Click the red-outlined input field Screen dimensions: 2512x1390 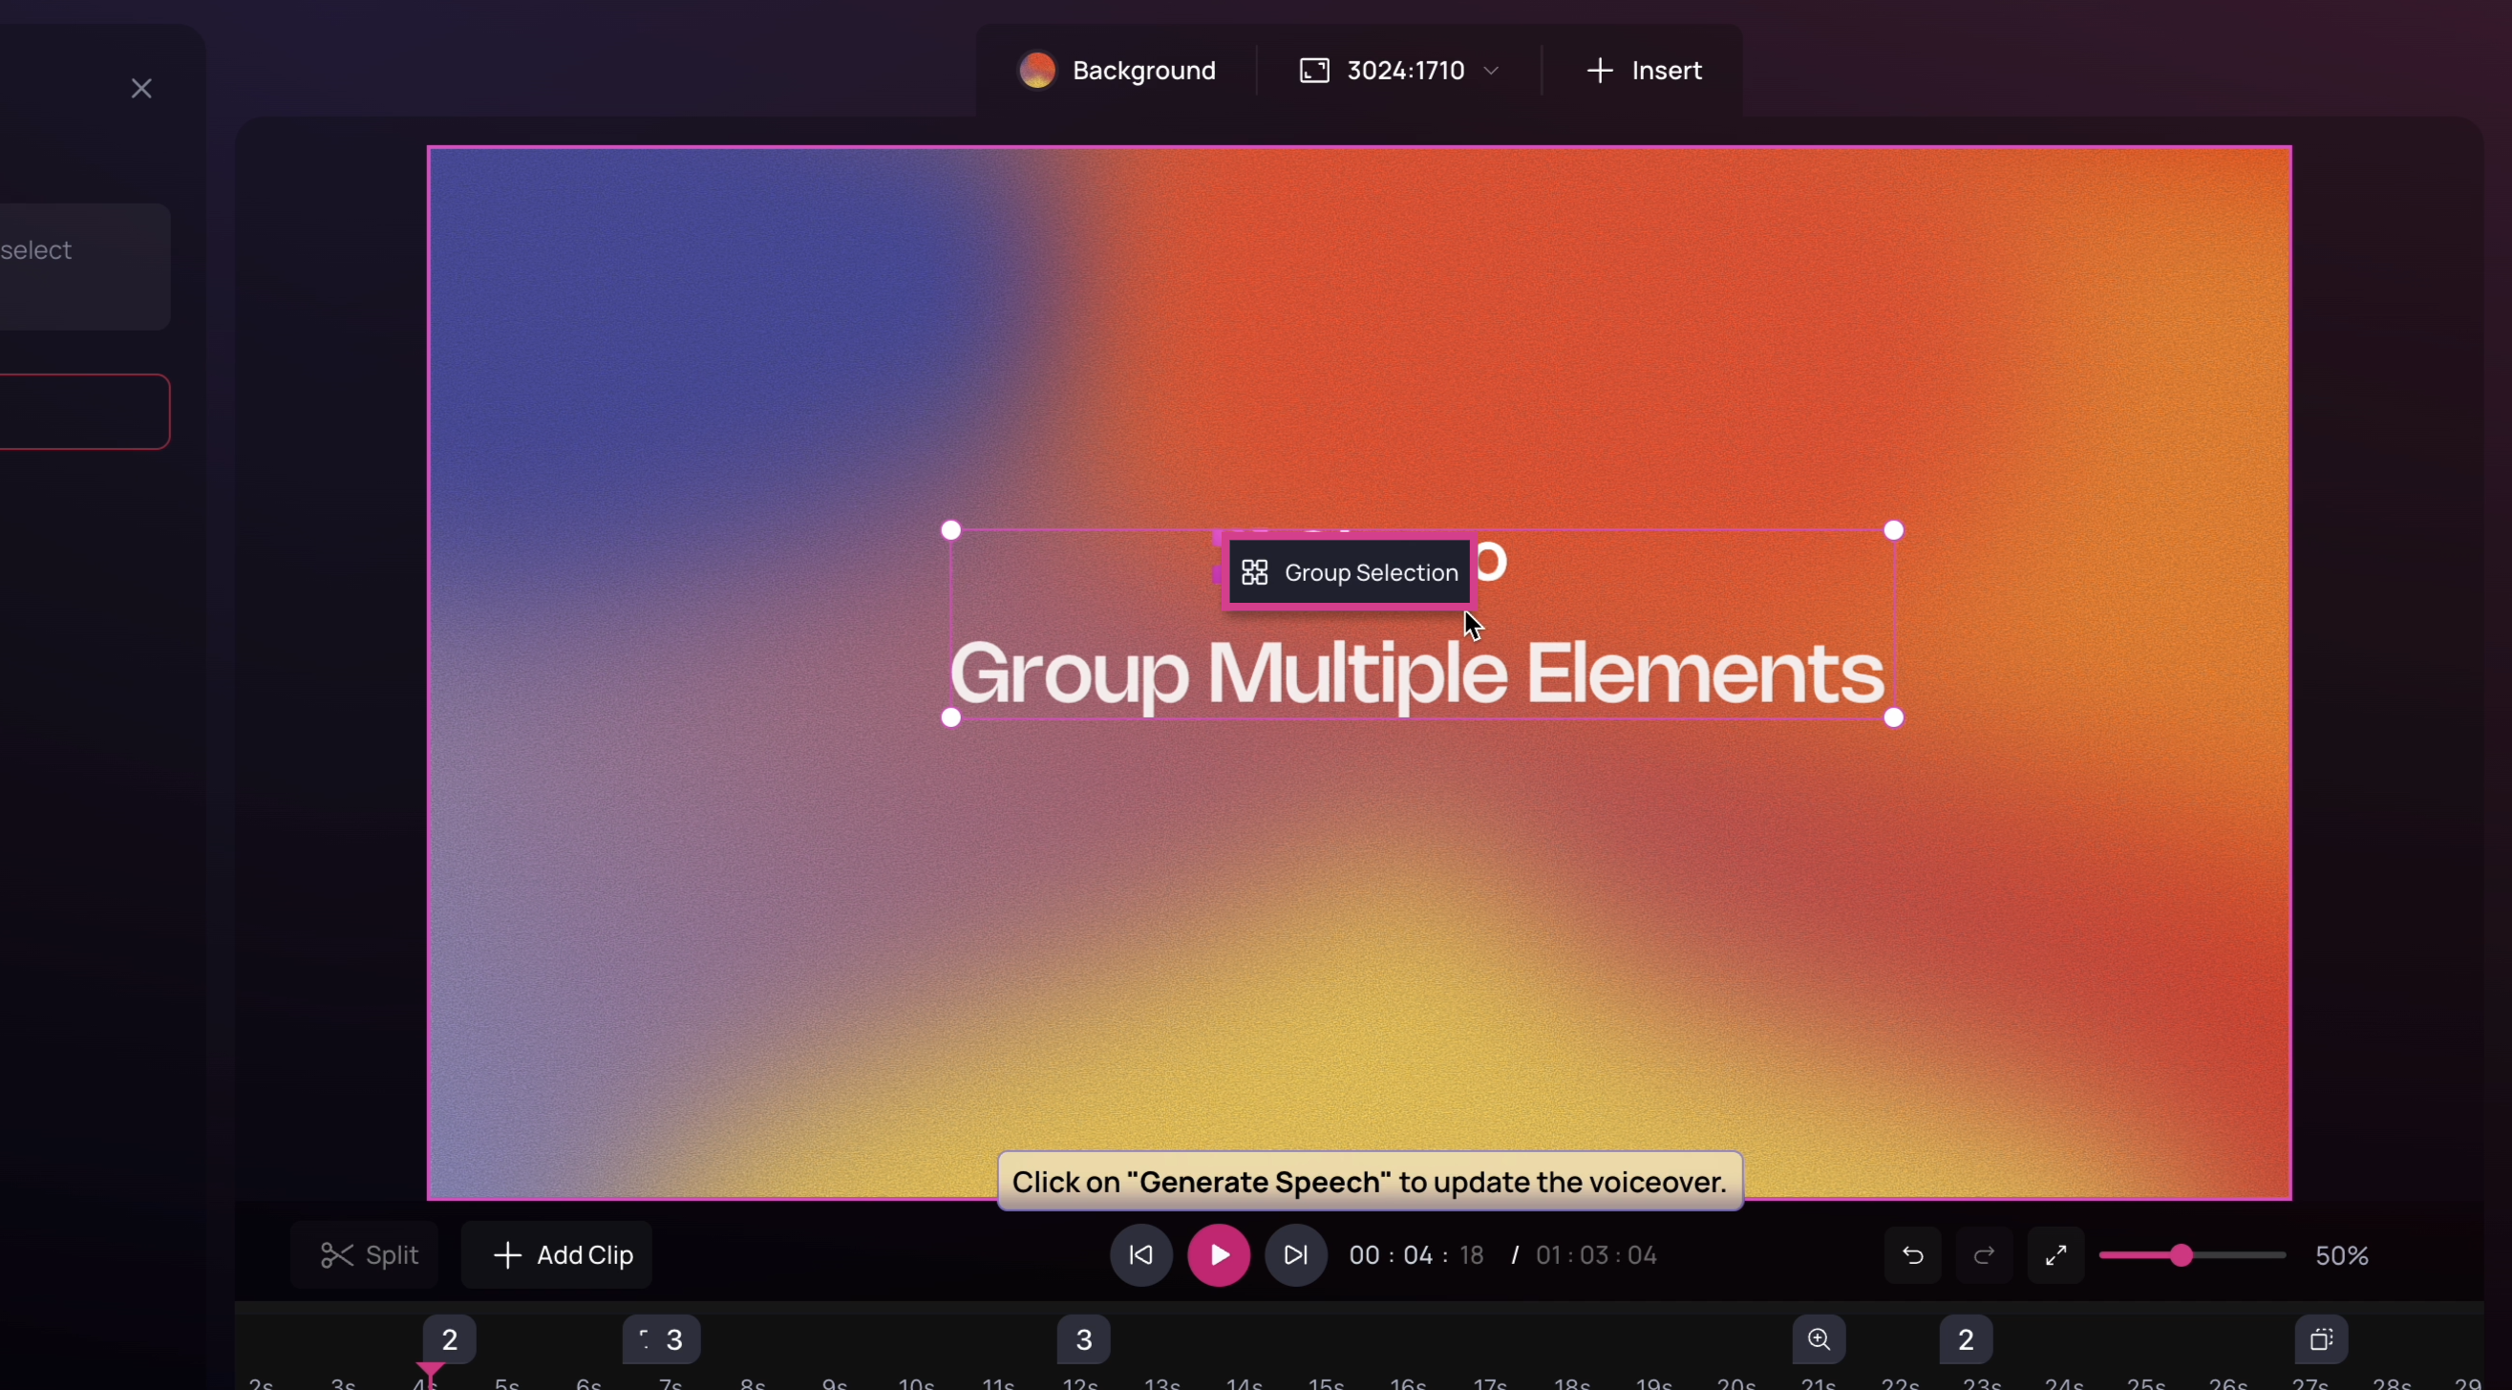pyautogui.click(x=83, y=412)
